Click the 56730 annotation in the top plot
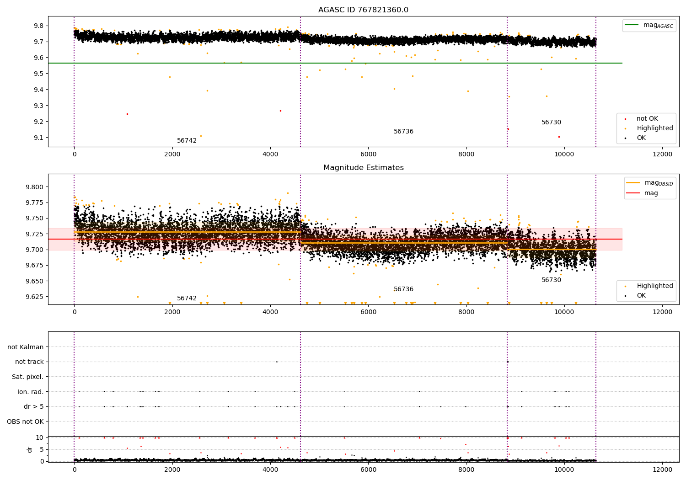Viewport: 686px width, 480px height. pos(551,123)
